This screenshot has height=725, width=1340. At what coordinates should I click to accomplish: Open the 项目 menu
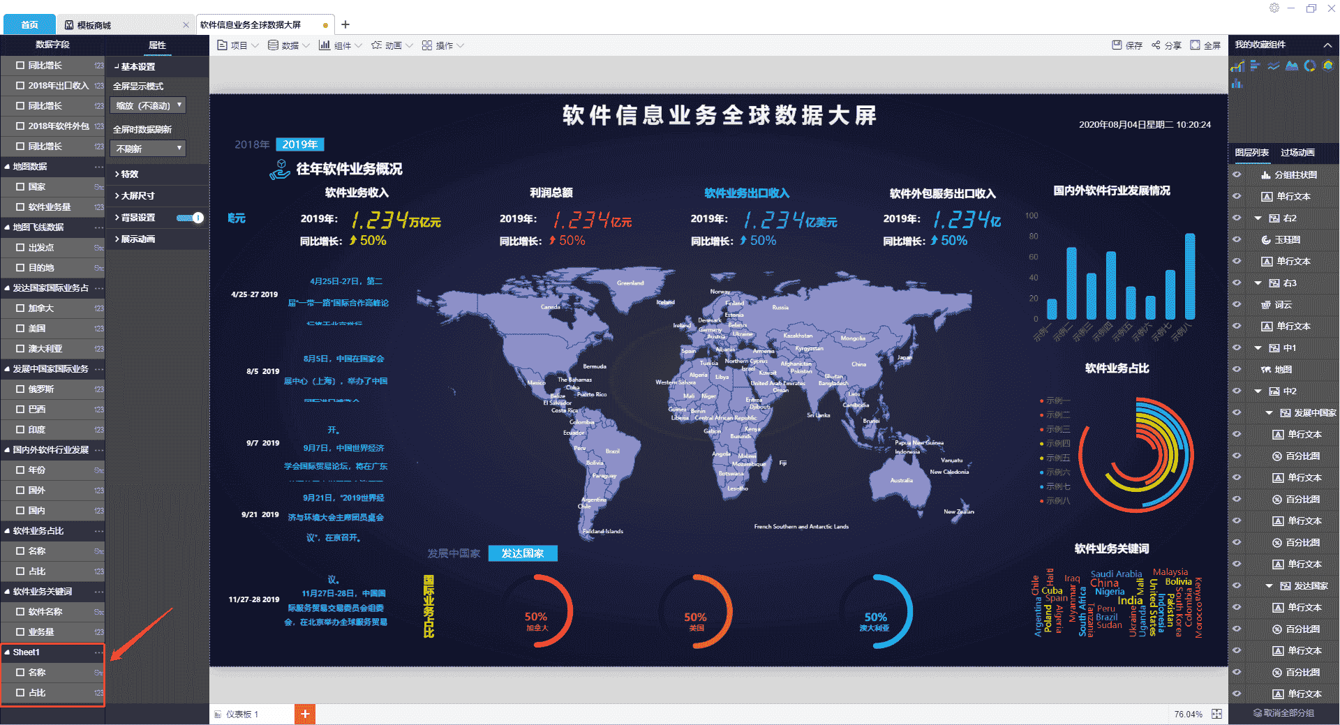[238, 45]
